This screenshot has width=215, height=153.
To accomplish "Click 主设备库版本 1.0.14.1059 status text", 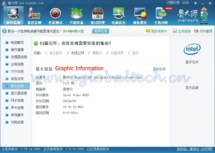I will coord(64,149).
